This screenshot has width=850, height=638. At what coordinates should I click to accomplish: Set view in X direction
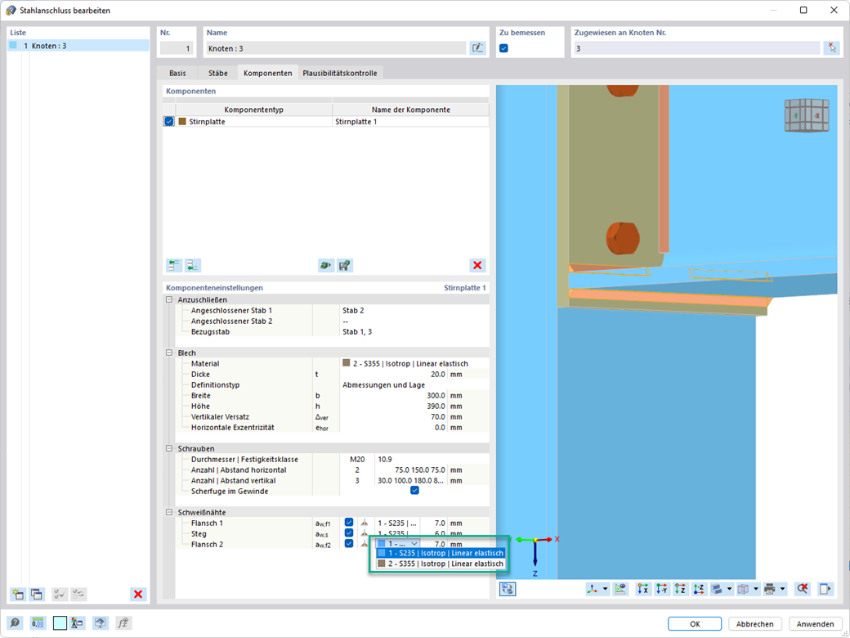coord(643,589)
